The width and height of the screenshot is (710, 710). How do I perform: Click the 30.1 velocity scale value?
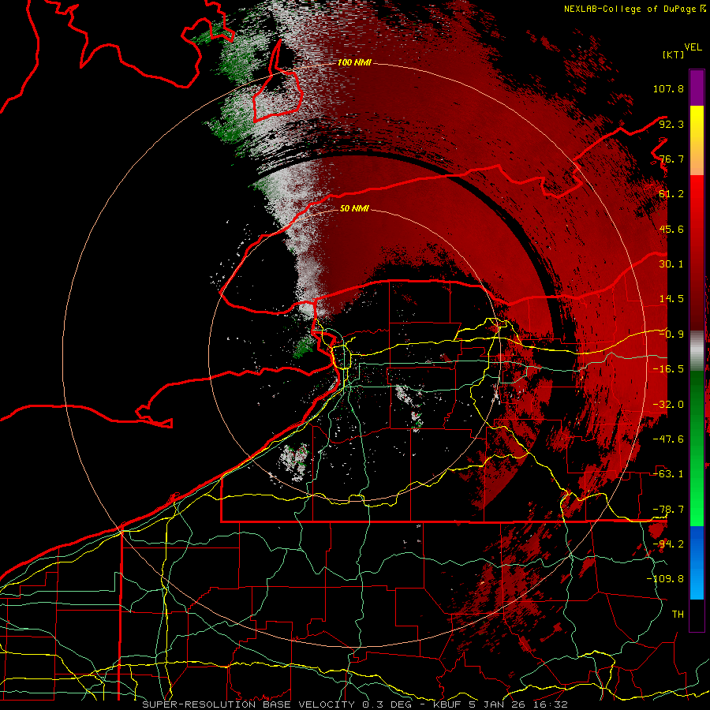pos(671,264)
